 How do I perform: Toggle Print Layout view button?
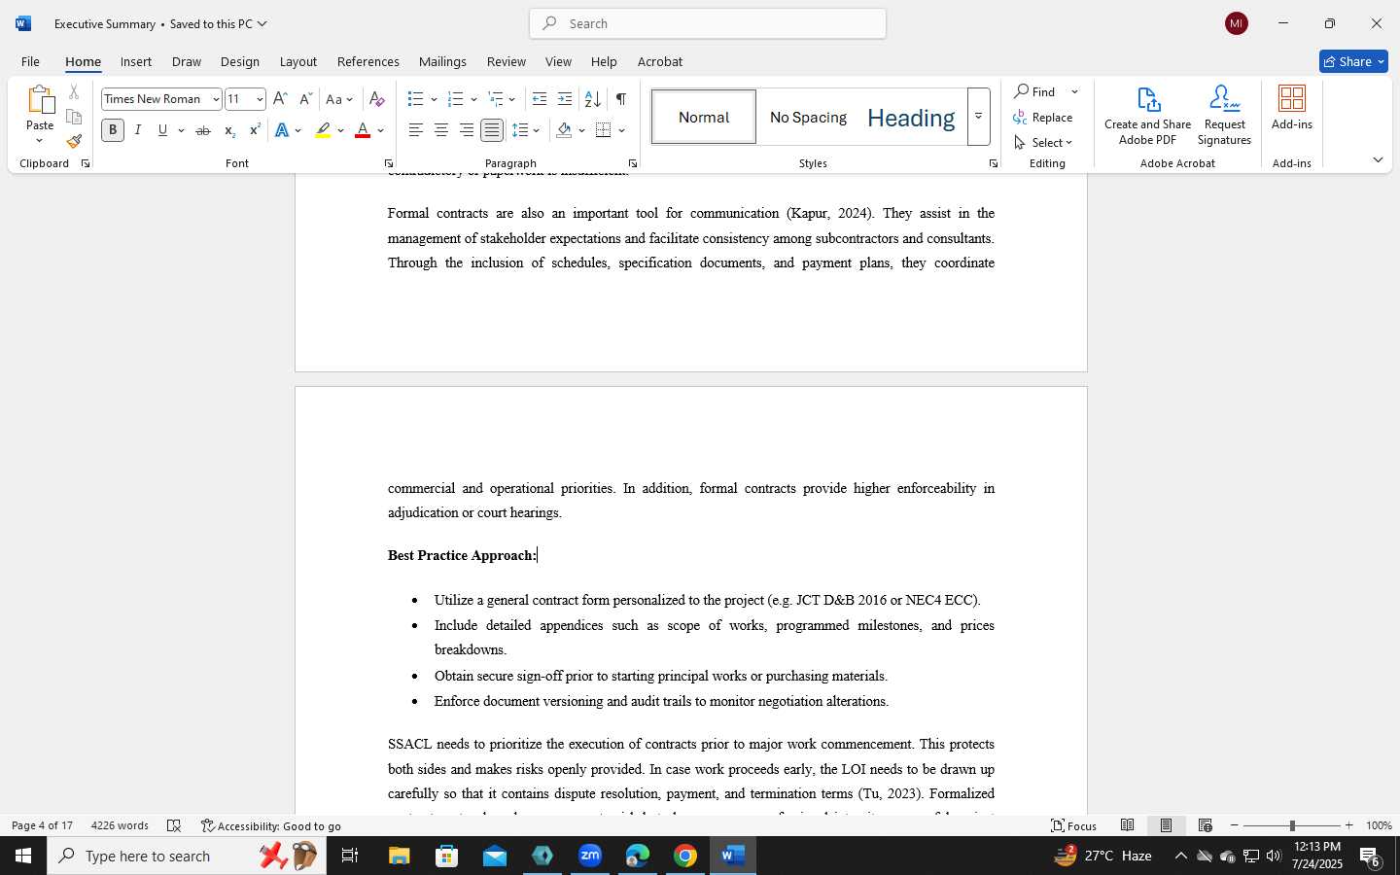click(x=1166, y=825)
